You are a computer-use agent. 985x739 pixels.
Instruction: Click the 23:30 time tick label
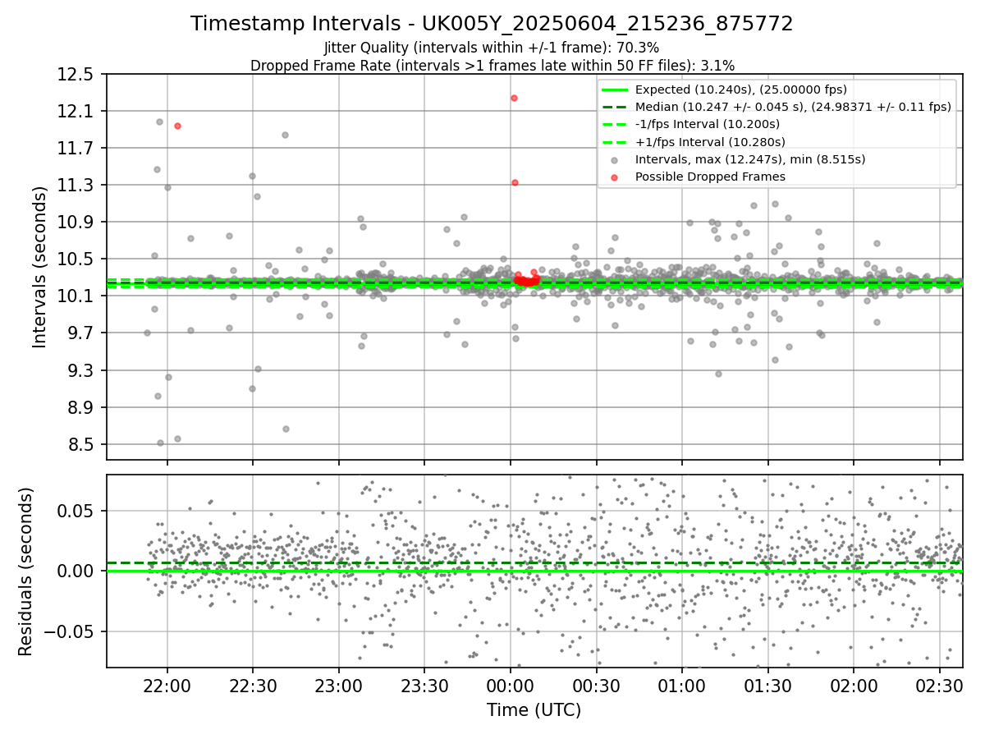point(424,686)
